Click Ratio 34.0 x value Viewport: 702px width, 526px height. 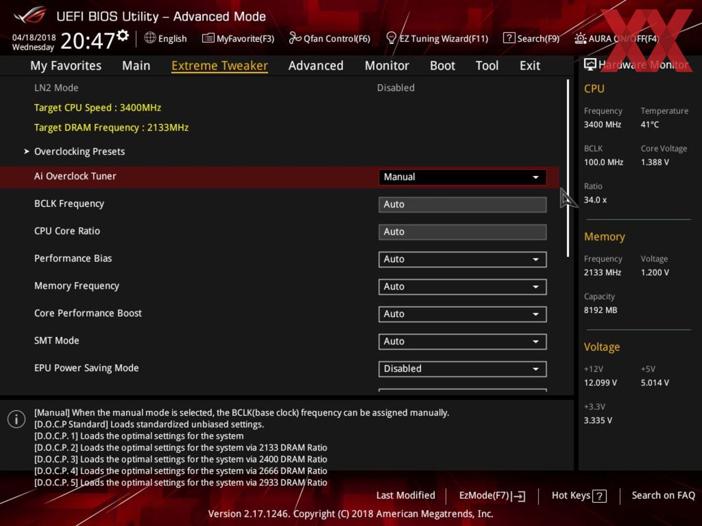click(x=595, y=200)
